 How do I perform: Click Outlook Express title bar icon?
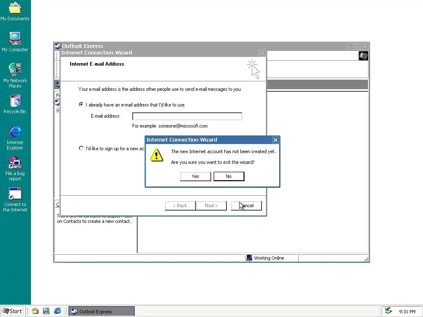pos(58,46)
